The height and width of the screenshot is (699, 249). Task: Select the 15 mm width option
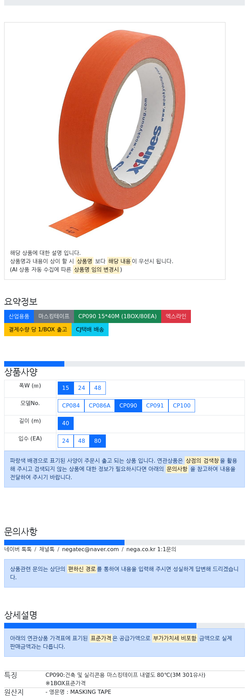66,388
